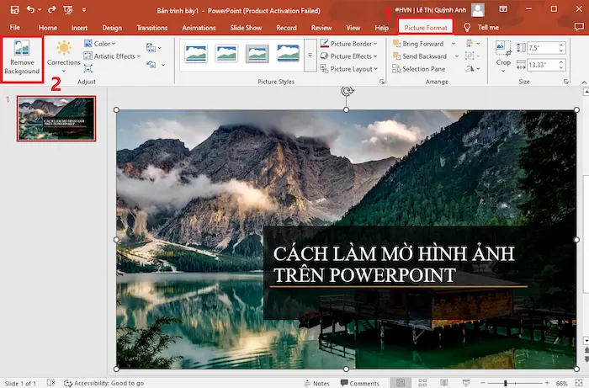Click the Save icon in Quick Access Toolbar
This screenshot has width=589, height=388.
coord(15,10)
